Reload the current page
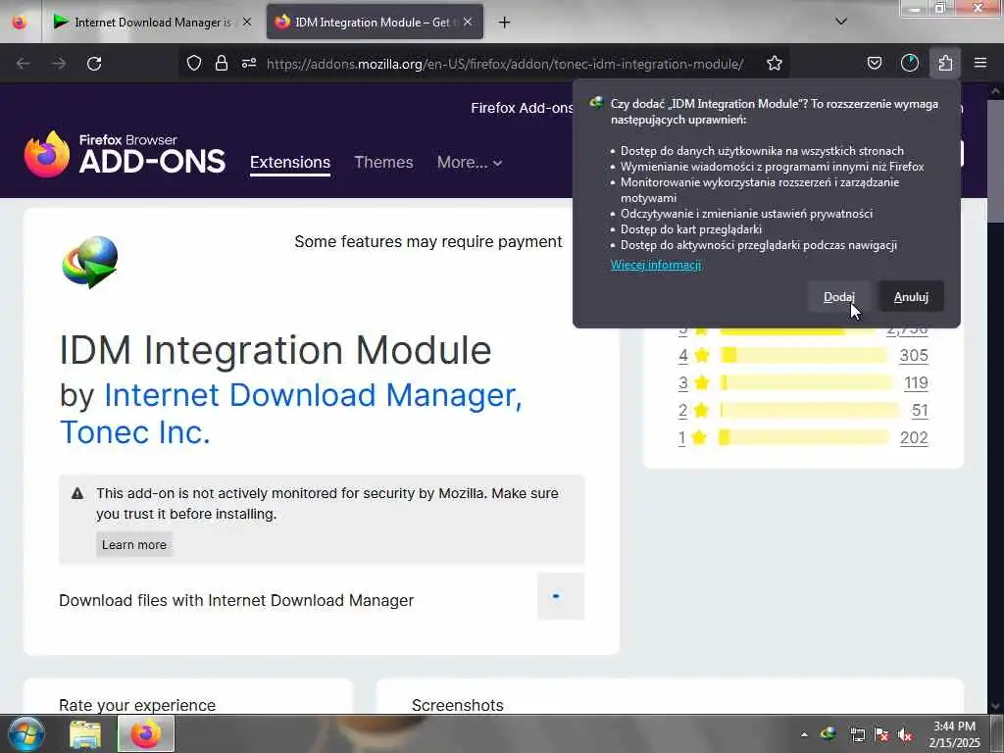 [x=94, y=64]
